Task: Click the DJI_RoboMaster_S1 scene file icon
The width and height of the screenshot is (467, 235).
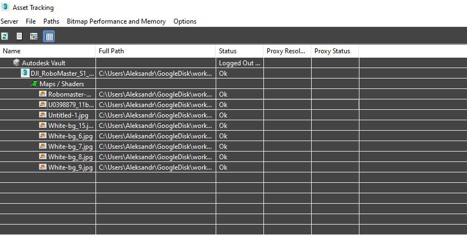Action: coord(25,73)
